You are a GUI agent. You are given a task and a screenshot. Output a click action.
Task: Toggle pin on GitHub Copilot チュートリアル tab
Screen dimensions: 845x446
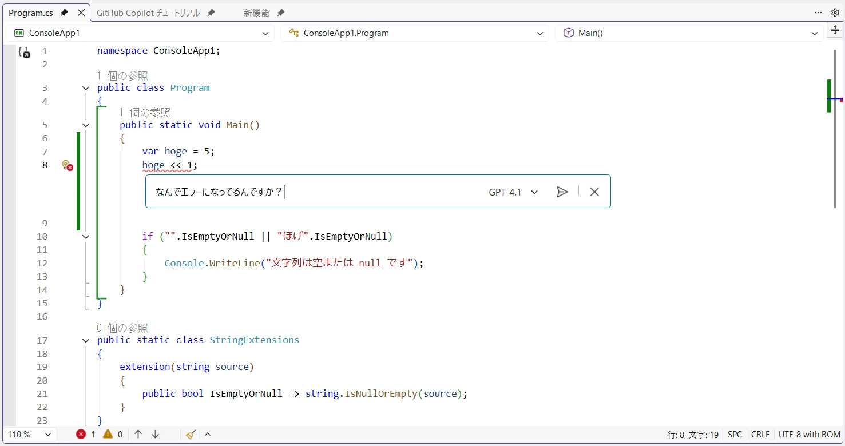tap(211, 13)
